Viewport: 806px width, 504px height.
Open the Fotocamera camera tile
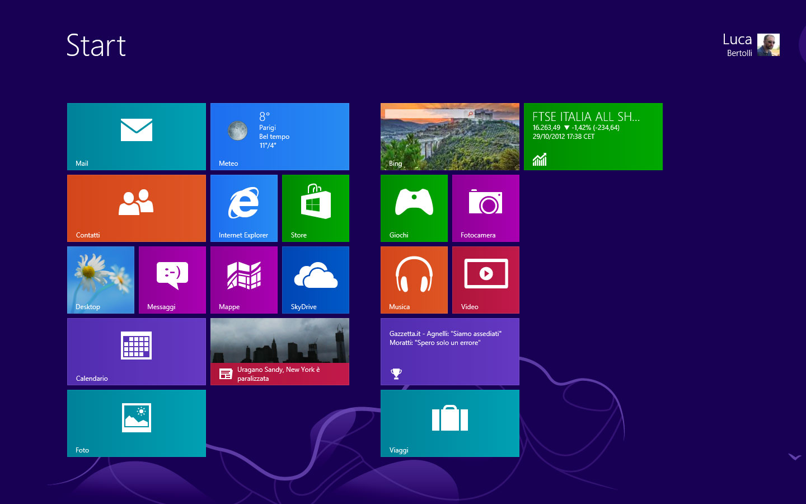point(486,208)
